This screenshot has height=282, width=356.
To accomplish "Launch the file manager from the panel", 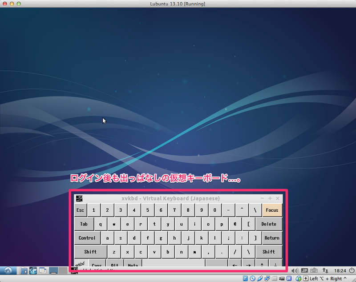I will [24, 270].
